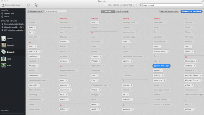Click the myspace tag
The width and height of the screenshot is (204, 115).
(x=65, y=61)
